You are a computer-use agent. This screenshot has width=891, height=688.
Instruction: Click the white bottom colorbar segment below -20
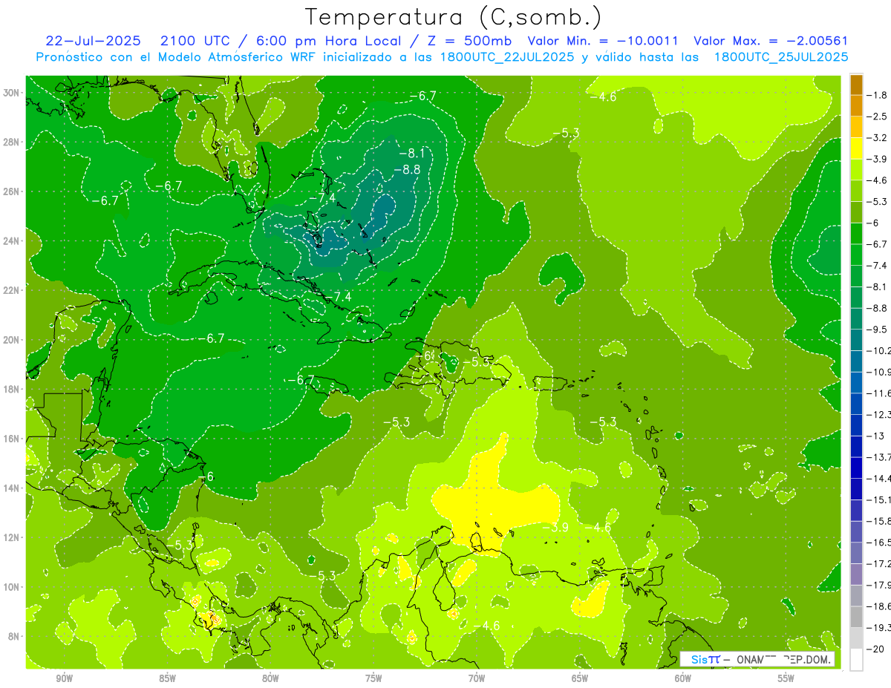[857, 659]
